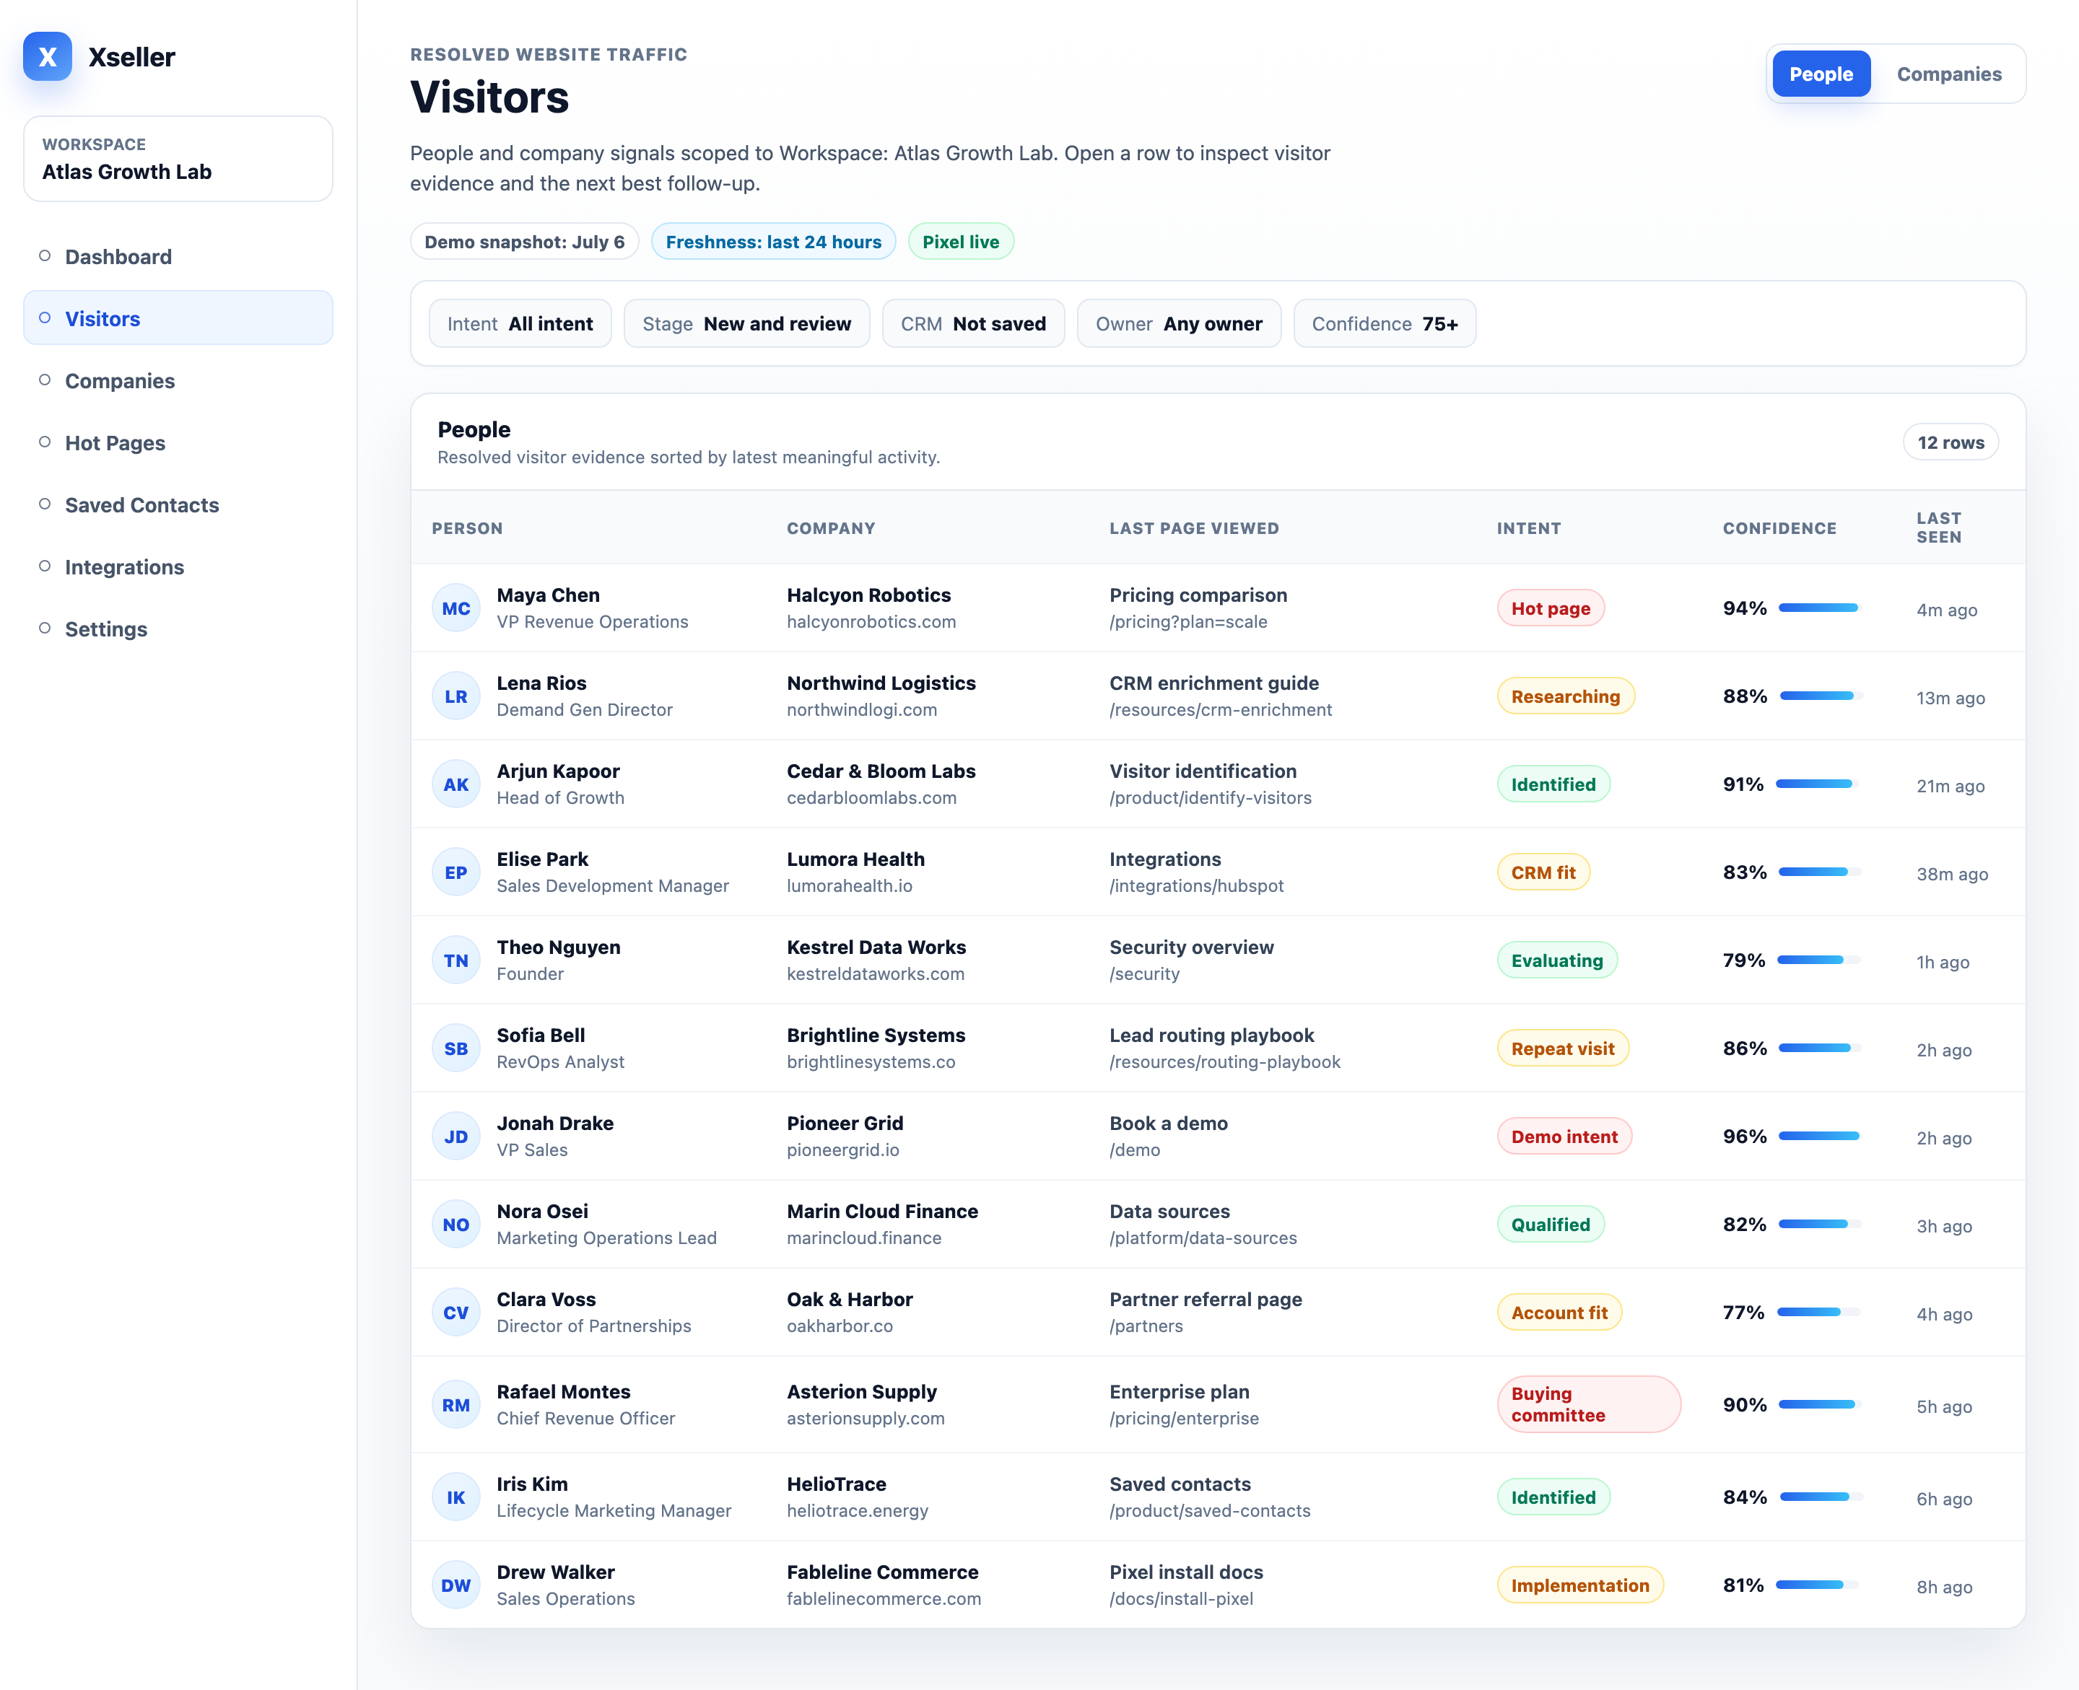Screen dimensions: 2079x1690
Task: Click Pioneer Grid company name
Action: [x=845, y=1124]
